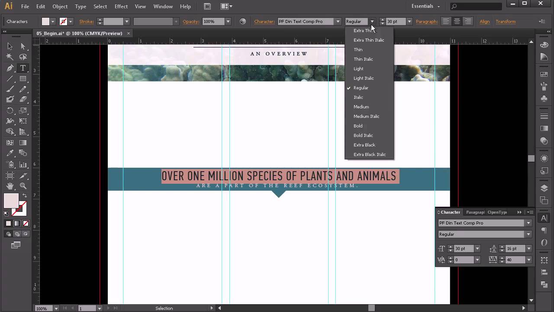
Task: Switch to Draw Inside mode
Action: (x=26, y=234)
